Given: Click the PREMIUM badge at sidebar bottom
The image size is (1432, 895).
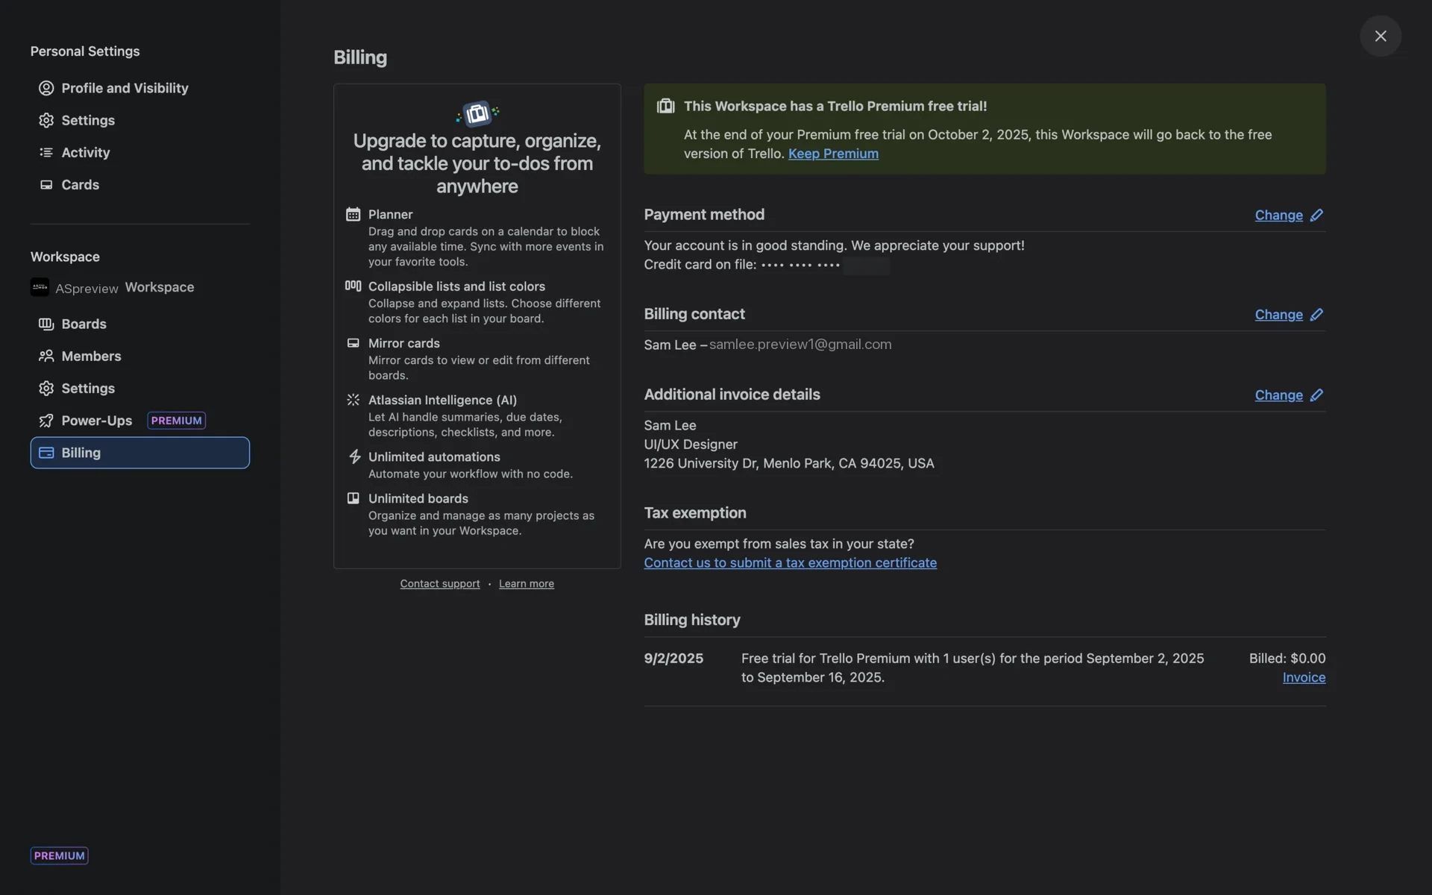Looking at the screenshot, I should [60, 855].
